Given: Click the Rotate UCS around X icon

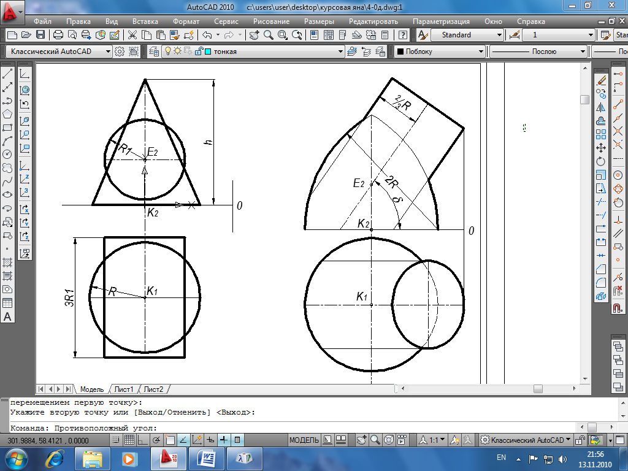Looking at the screenshot, I should 25,209.
